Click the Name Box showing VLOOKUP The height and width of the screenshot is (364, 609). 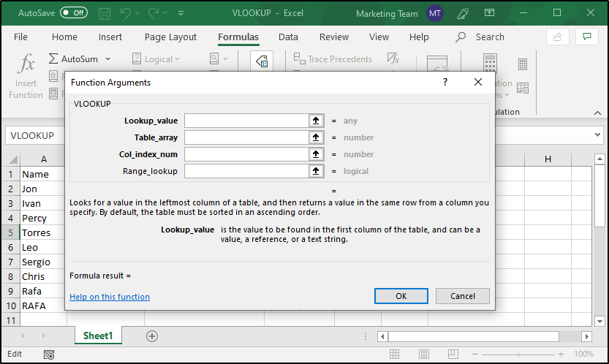click(35, 135)
